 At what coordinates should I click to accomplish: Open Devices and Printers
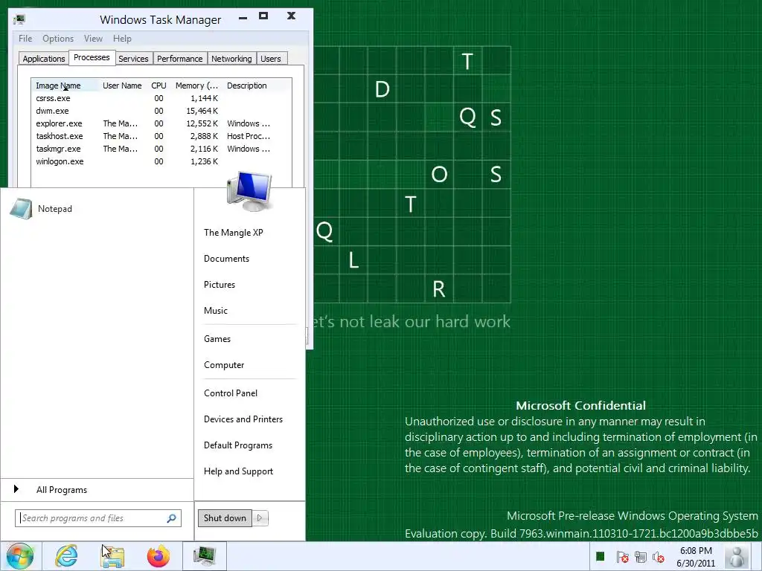pos(243,419)
